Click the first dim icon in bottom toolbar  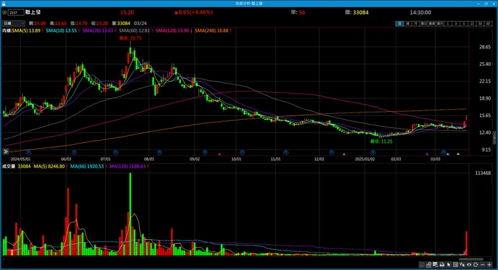[x=421, y=265]
